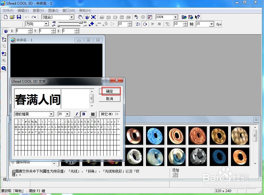Click the second image-utilities icon beside globe-book
This screenshot has height=195, width=264.
point(191,17)
